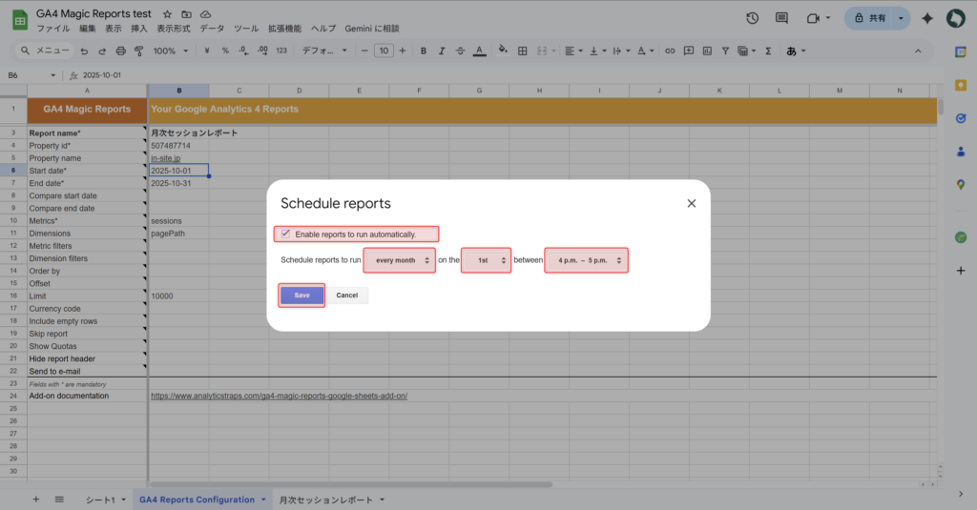Open the all sheets list icon
Viewport: 977px width, 510px height.
pos(59,500)
